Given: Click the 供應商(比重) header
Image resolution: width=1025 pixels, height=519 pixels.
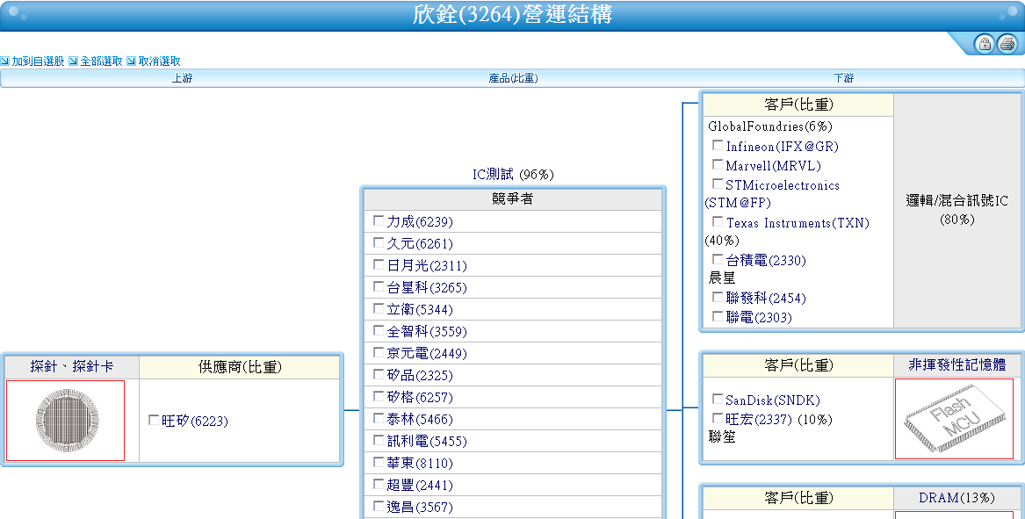Looking at the screenshot, I should (x=240, y=367).
